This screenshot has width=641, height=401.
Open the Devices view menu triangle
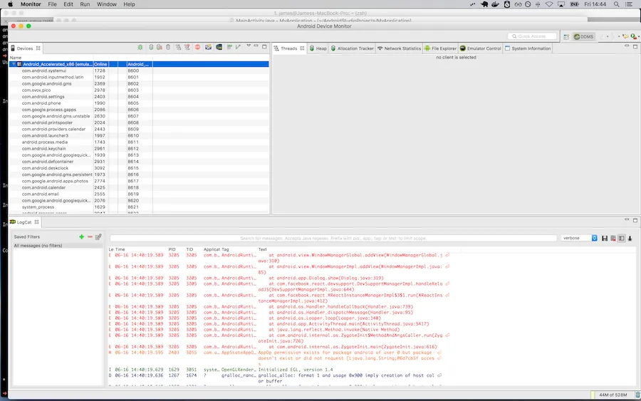point(249,46)
